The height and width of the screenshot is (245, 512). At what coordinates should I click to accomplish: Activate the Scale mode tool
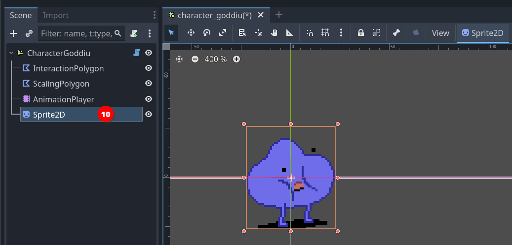pyautogui.click(x=223, y=32)
